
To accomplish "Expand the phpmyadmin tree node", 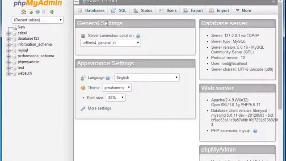I will click(x=8, y=62).
